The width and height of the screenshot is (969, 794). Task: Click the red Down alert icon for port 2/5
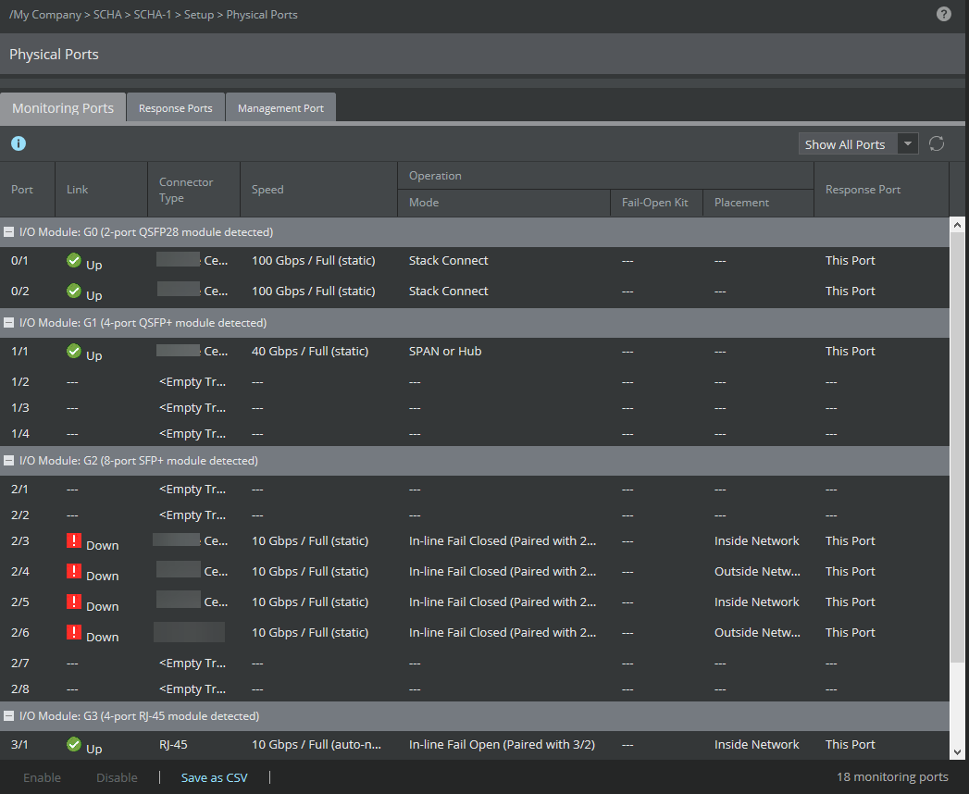[x=73, y=602]
